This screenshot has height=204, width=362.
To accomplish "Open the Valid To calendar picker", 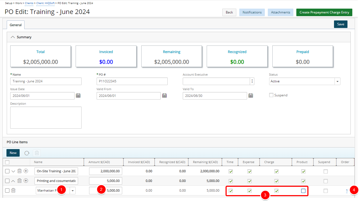I will (x=251, y=96).
